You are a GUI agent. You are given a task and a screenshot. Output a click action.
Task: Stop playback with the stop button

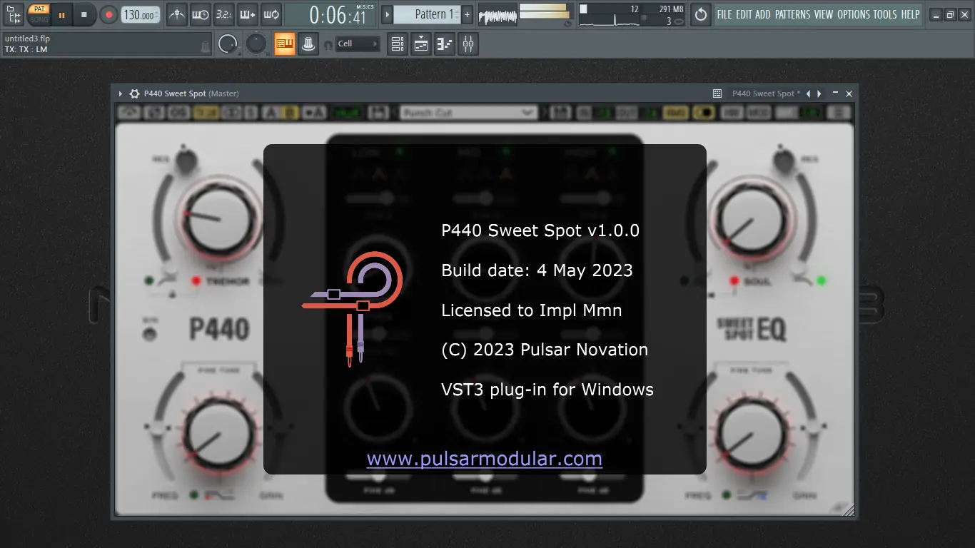(84, 14)
